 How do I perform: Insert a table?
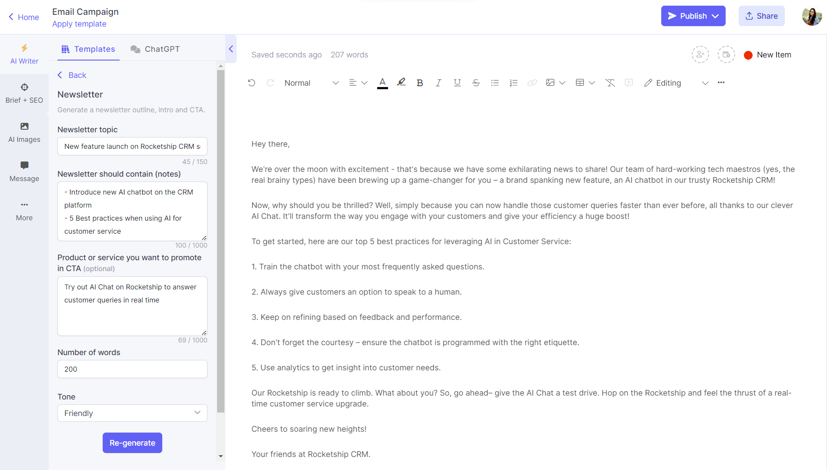(580, 83)
